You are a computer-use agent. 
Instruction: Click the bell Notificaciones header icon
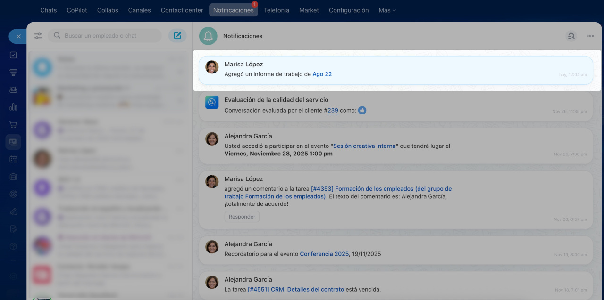(x=208, y=36)
